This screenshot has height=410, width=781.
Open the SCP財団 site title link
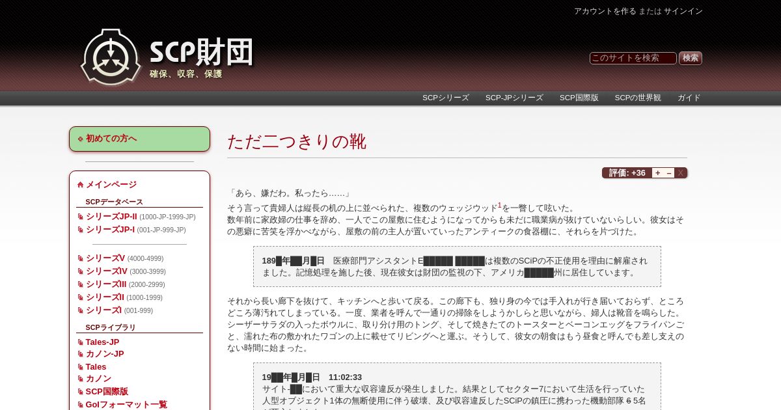(x=201, y=52)
